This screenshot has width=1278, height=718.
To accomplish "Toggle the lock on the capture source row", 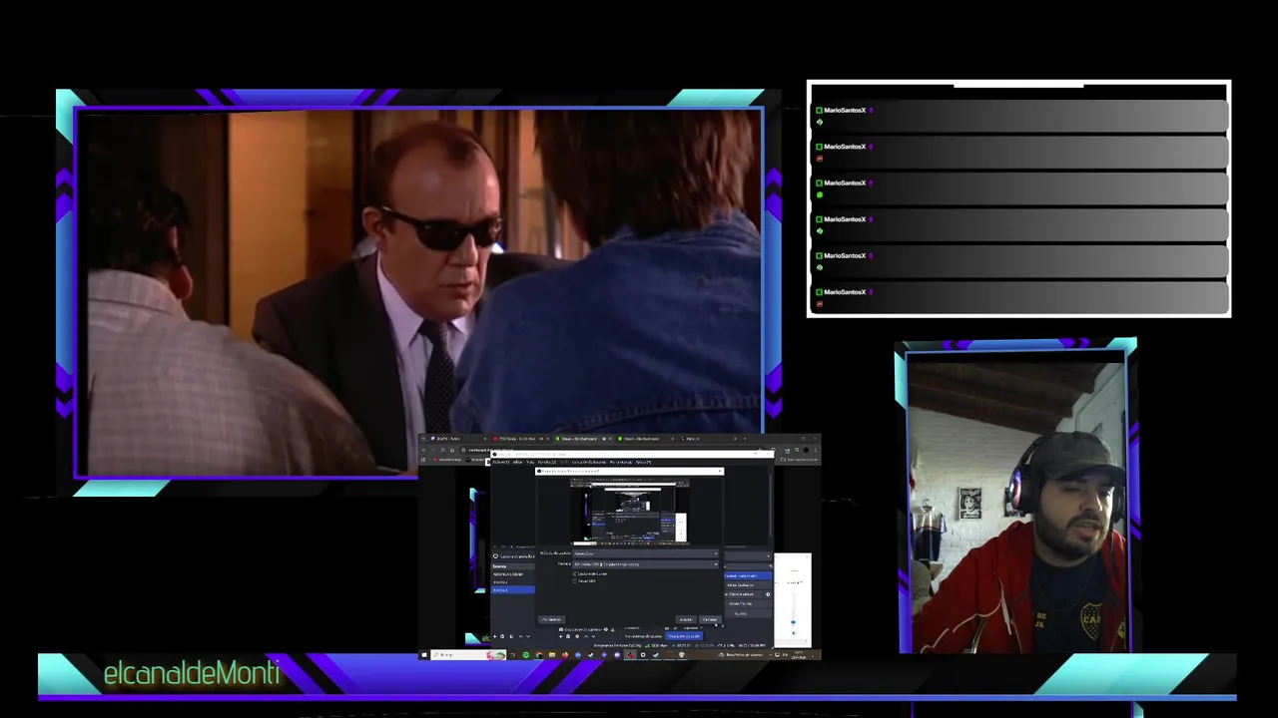I will coord(612,629).
